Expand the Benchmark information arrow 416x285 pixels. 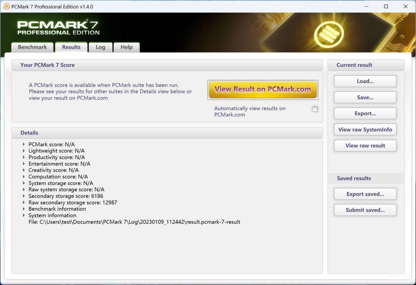(x=24, y=209)
